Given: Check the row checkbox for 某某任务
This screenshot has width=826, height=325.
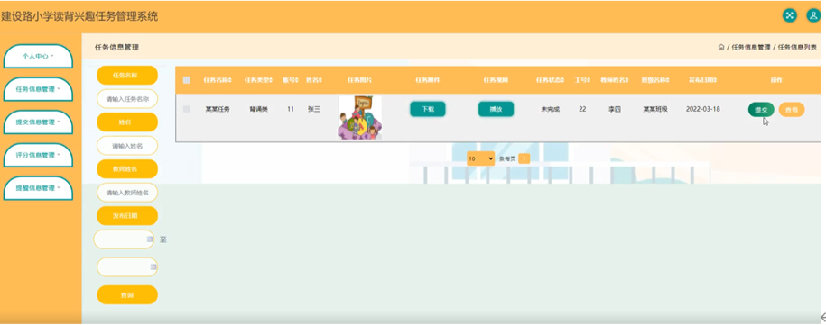Looking at the screenshot, I should (187, 109).
